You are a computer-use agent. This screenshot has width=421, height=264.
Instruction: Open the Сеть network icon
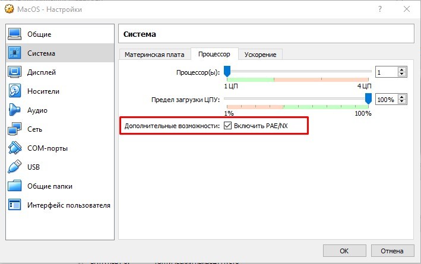15,129
